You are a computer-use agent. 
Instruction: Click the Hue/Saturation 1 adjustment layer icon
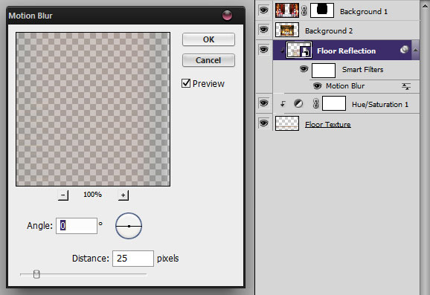tap(298, 103)
